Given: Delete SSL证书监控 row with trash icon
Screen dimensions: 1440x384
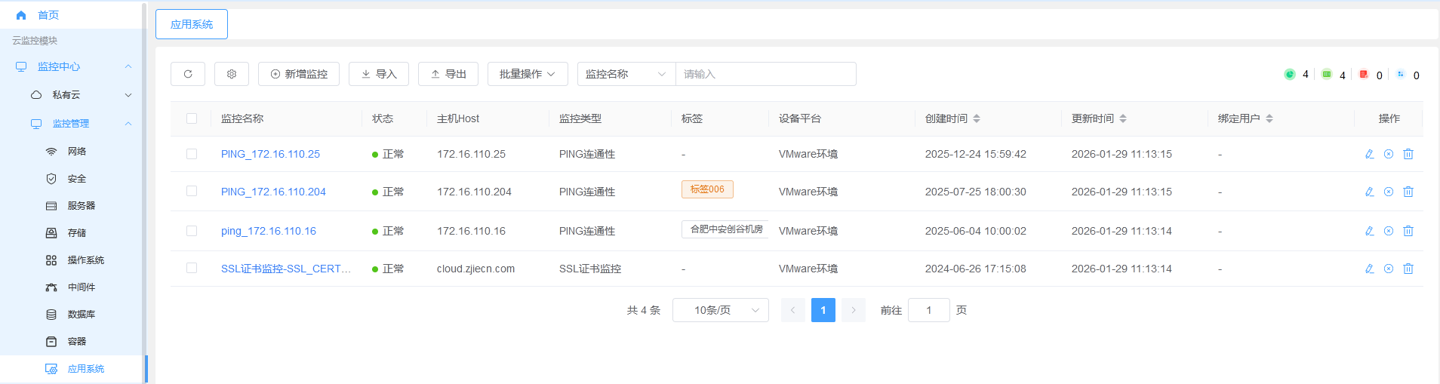Looking at the screenshot, I should click(x=1408, y=269).
